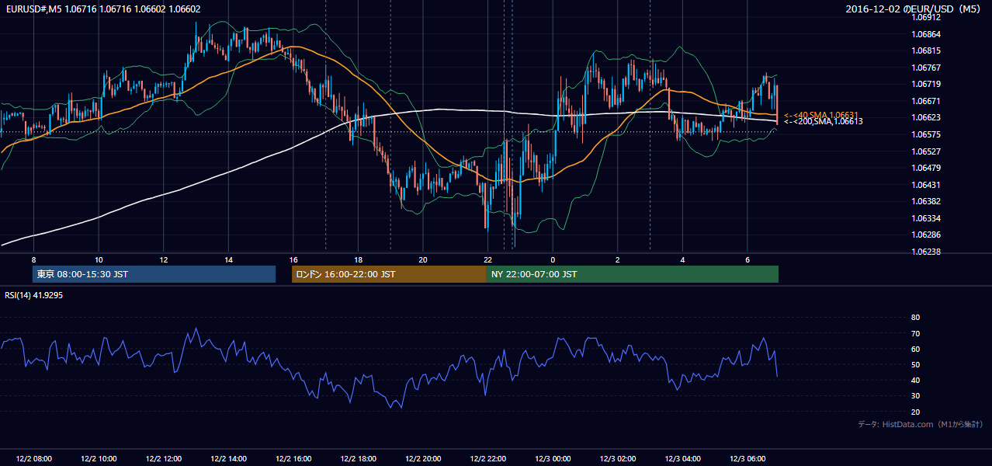Select the 東京 08:00-15:30 JST session bar

[x=154, y=274]
